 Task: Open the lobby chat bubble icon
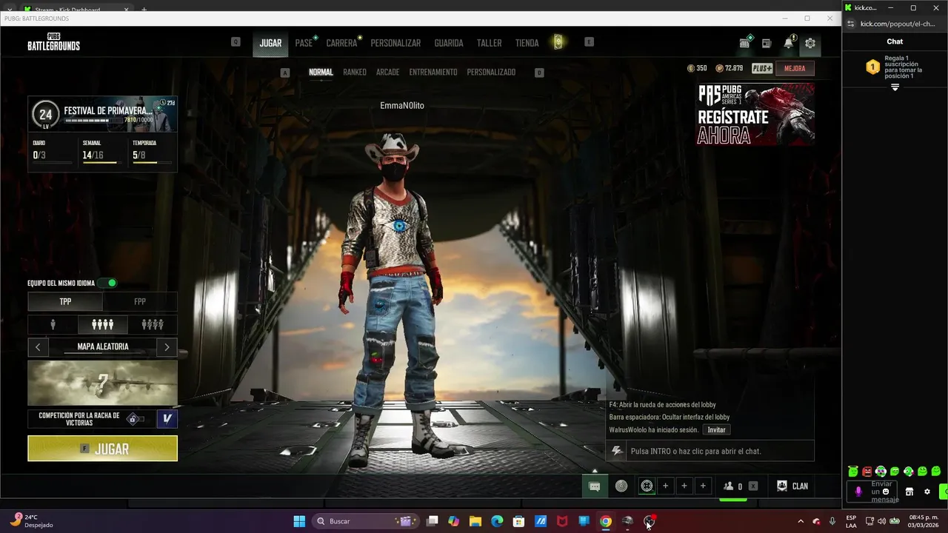pyautogui.click(x=594, y=486)
